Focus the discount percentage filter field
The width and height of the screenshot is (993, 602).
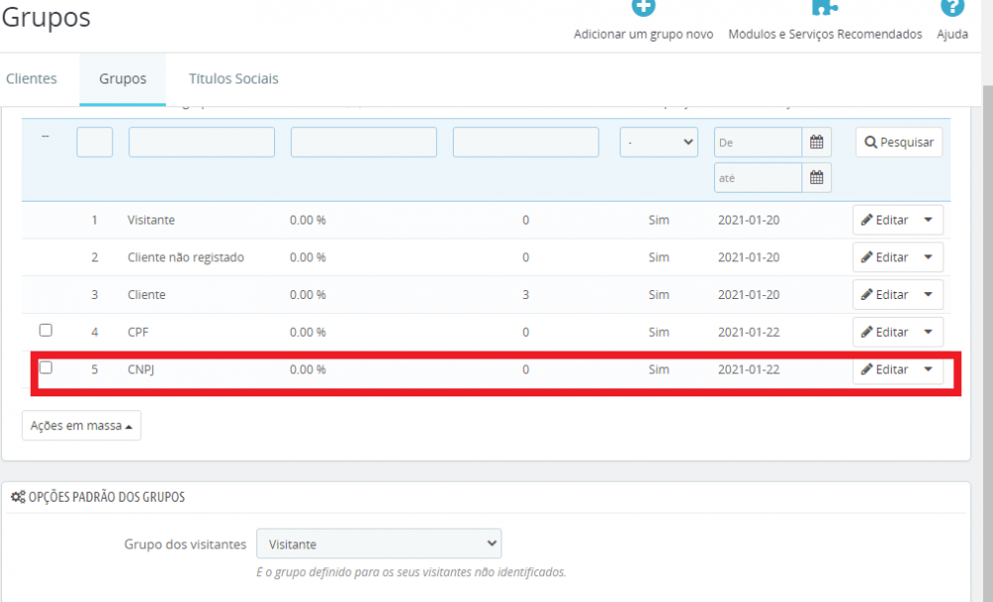click(x=363, y=142)
